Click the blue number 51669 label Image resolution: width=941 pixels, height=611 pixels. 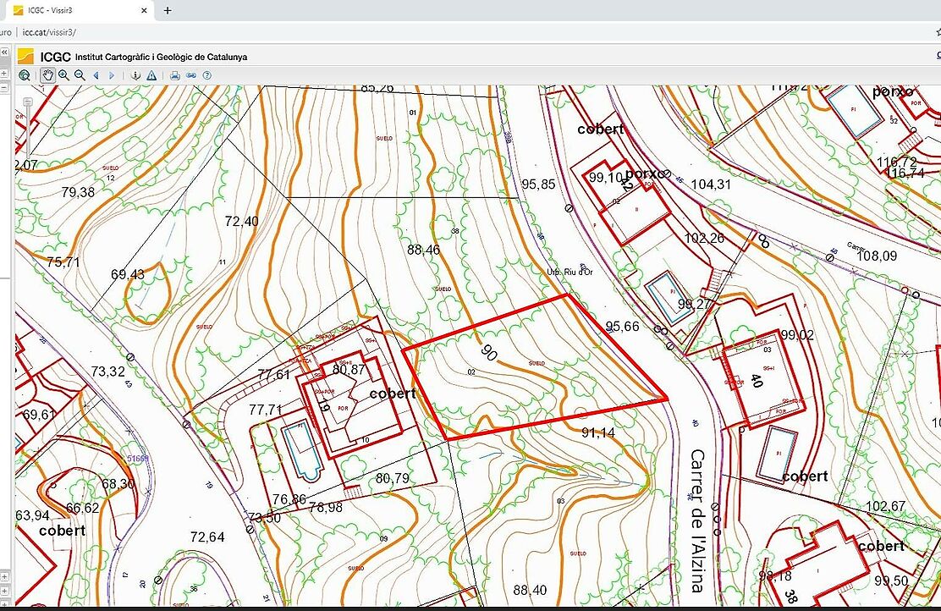click(137, 459)
